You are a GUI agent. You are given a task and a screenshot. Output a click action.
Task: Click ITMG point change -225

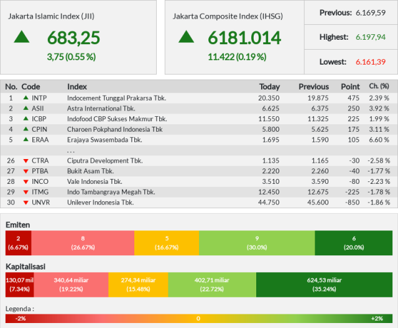pos(353,192)
